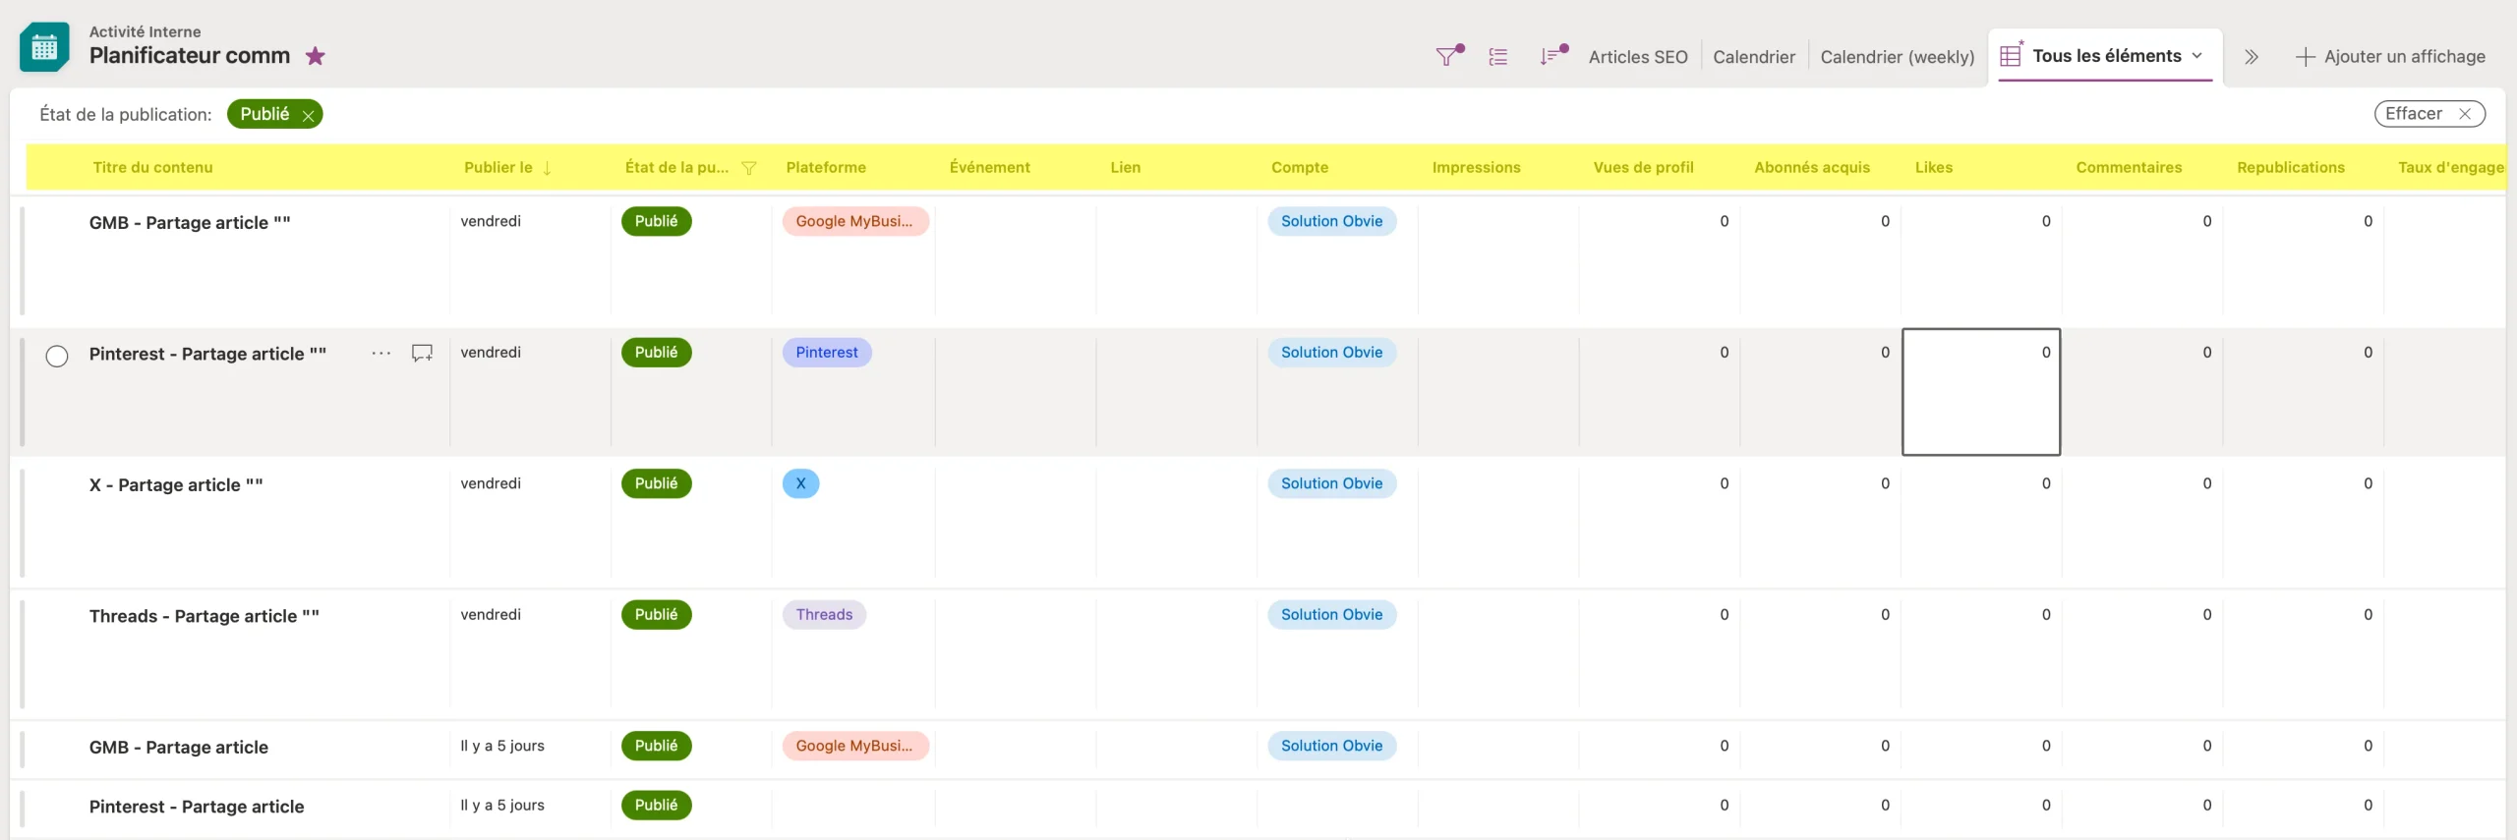Click the Pinterest platform tag
The height and width of the screenshot is (840, 2517).
coord(826,353)
